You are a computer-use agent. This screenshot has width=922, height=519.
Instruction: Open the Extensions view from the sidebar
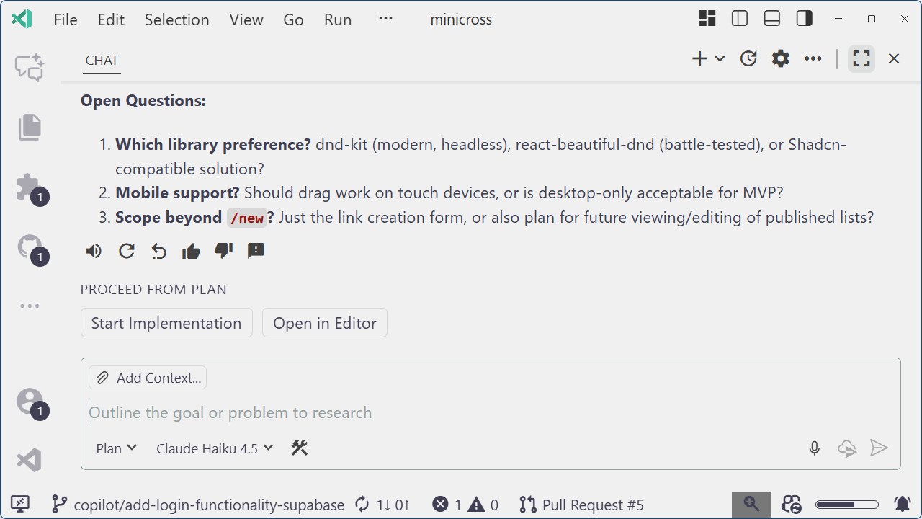click(x=29, y=187)
